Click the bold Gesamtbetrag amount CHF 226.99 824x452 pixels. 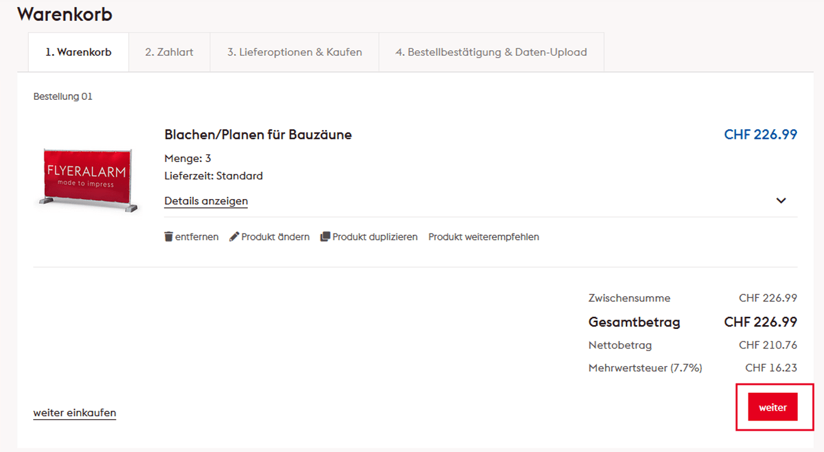point(760,322)
